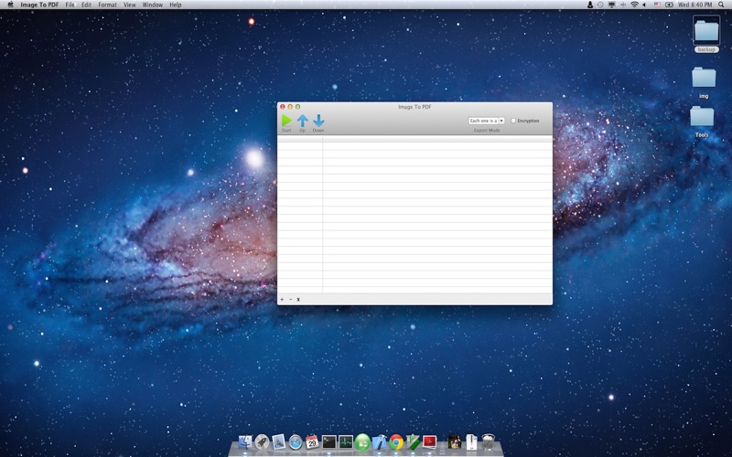
Task: Open the Window menu
Action: point(153,5)
